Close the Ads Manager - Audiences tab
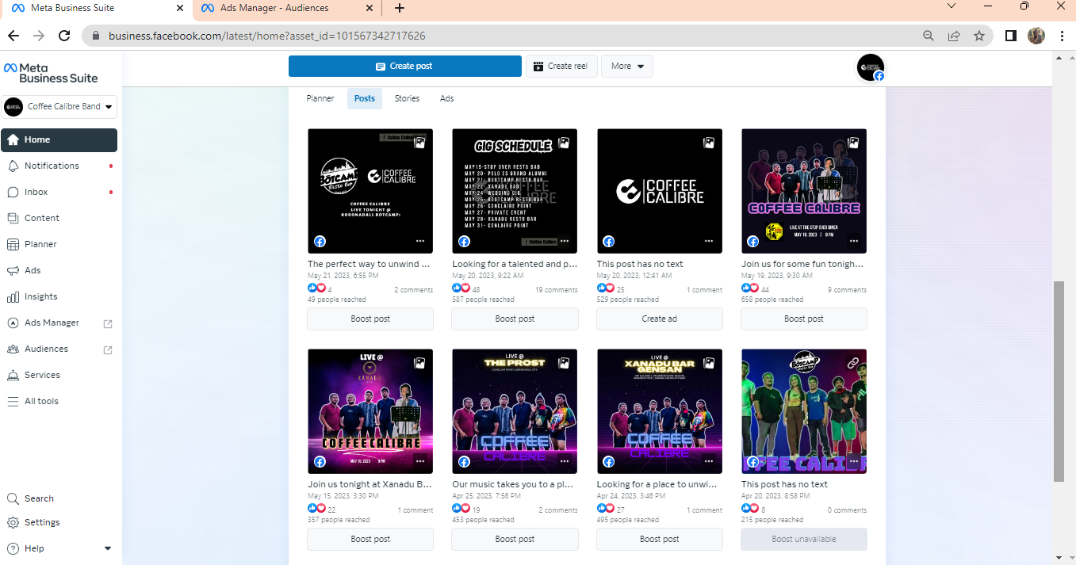This screenshot has width=1076, height=565. coord(370,8)
